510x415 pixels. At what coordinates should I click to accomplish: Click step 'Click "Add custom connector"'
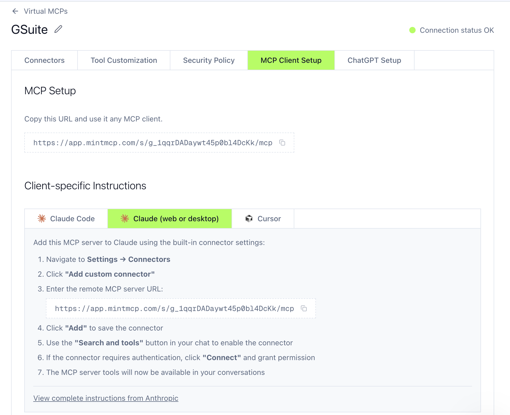tap(100, 274)
